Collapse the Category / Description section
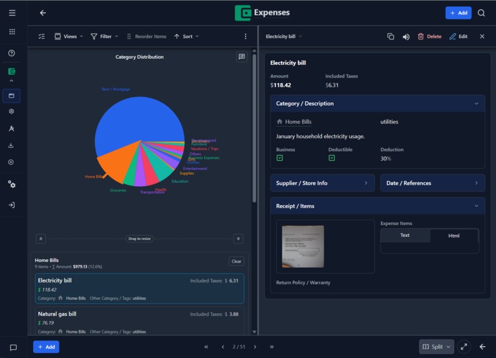This screenshot has height=358, width=496. [377, 104]
